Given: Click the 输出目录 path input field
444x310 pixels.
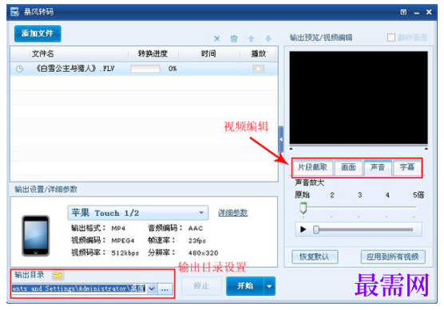Looking at the screenshot, I should click(x=79, y=288).
